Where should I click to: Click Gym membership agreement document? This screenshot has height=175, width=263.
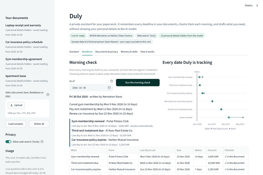point(23,59)
